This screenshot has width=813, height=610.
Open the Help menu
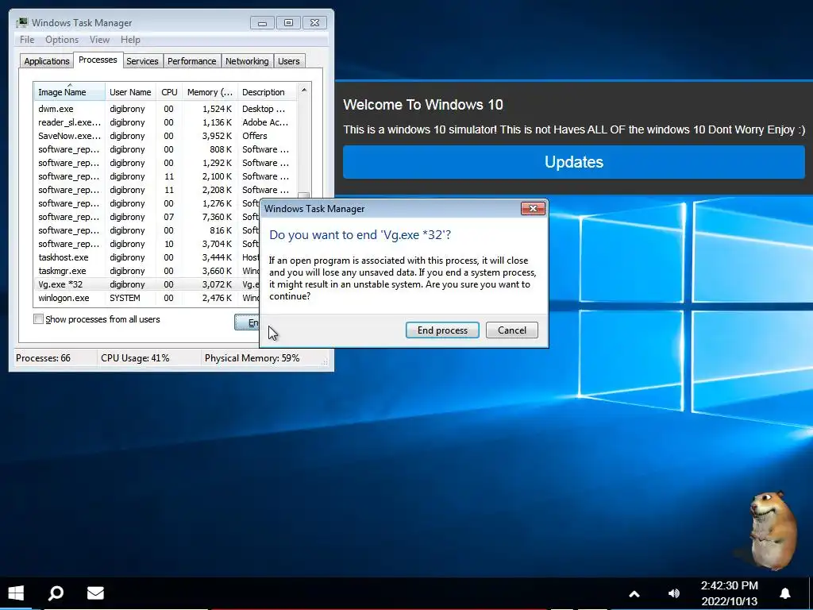coord(130,40)
